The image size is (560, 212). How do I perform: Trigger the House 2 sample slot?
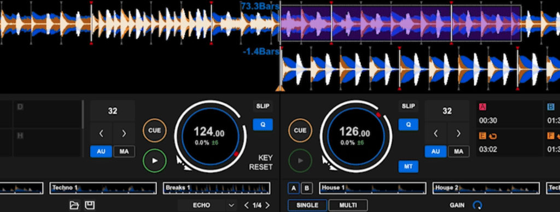pyautogui.click(x=486, y=188)
